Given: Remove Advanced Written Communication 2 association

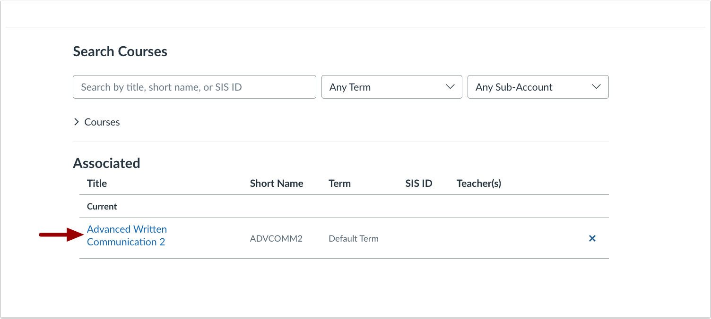Looking at the screenshot, I should pos(592,238).
